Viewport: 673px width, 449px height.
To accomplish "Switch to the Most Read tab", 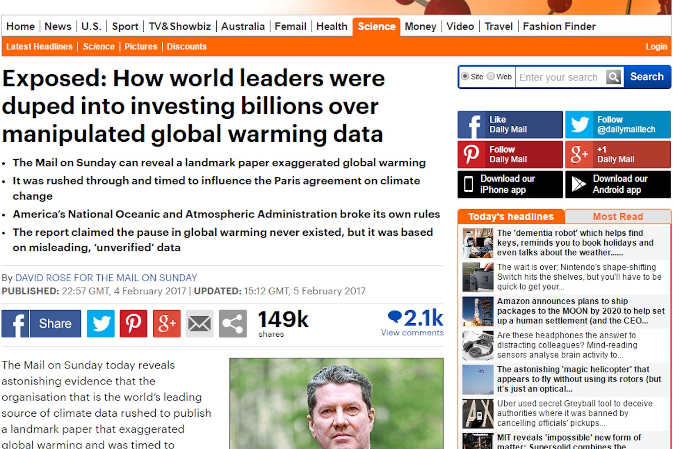I will [x=617, y=217].
